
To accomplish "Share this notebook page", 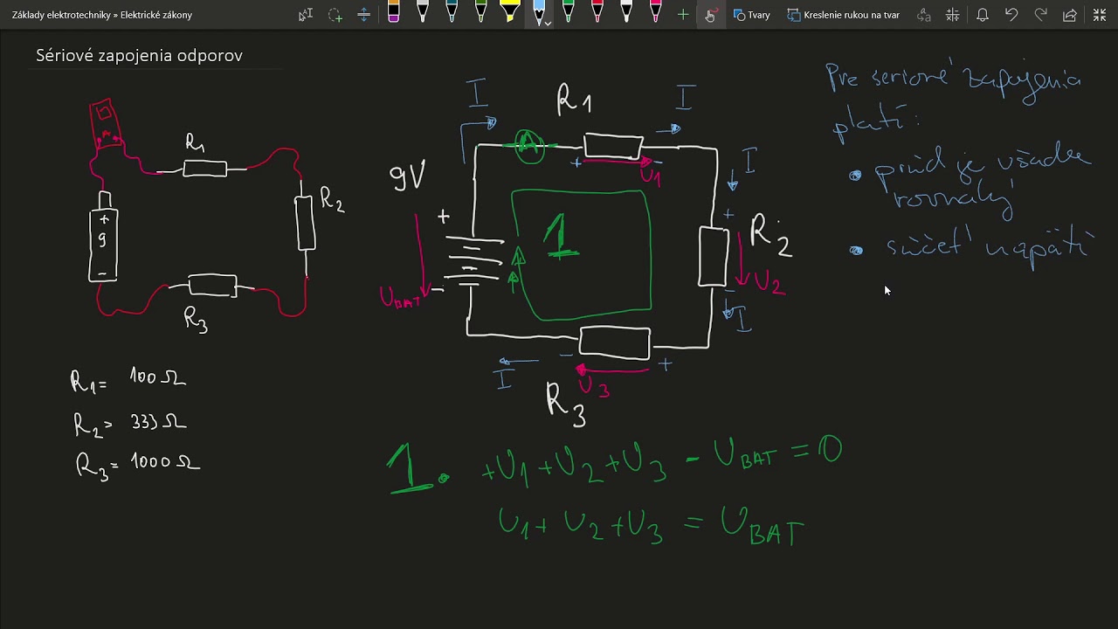I will 1070,15.
